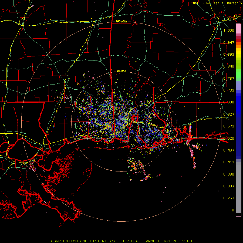Image resolution: width=243 pixels, height=243 pixels.
Task: Pick the bright green band on the color scale
Action: (x=238, y=73)
